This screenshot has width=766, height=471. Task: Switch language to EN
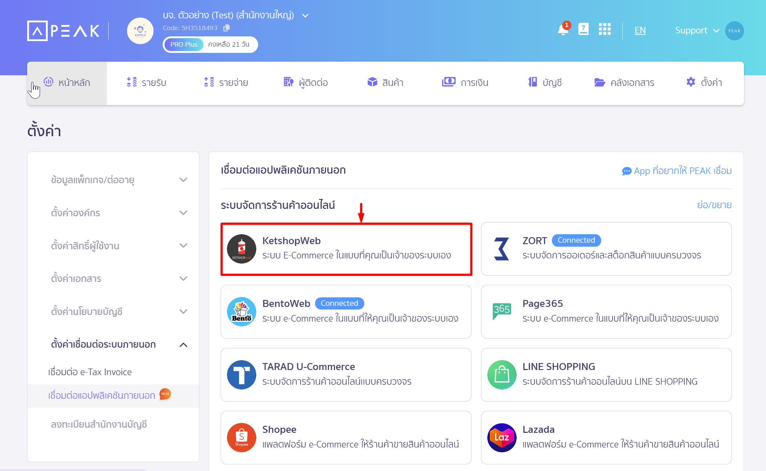pos(640,30)
